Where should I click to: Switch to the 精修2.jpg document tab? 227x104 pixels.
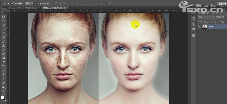(53, 8)
